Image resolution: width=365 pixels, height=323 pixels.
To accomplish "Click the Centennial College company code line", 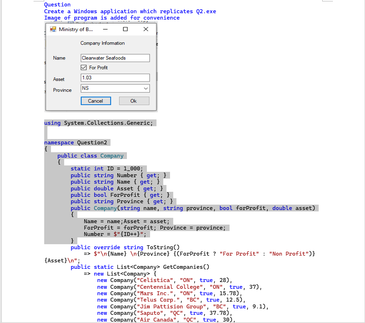I will point(180,287).
